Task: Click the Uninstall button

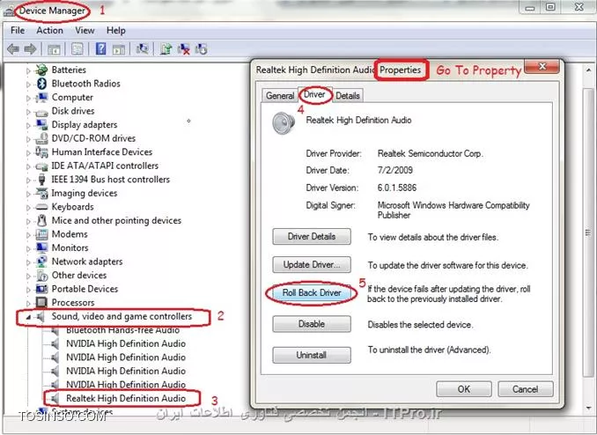Action: pyautogui.click(x=312, y=355)
